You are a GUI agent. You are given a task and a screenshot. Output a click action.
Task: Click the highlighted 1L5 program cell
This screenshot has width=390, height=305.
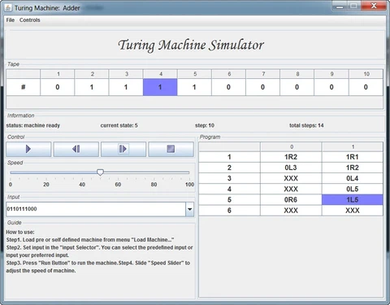click(x=353, y=200)
